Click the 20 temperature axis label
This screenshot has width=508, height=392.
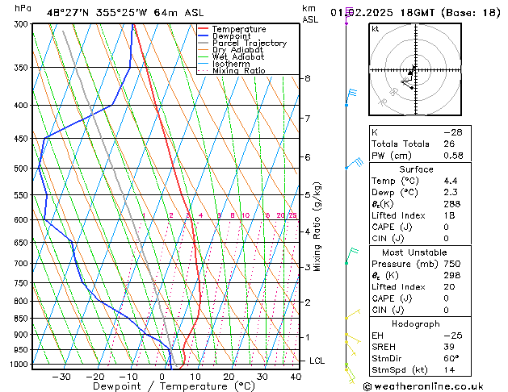click(x=229, y=377)
